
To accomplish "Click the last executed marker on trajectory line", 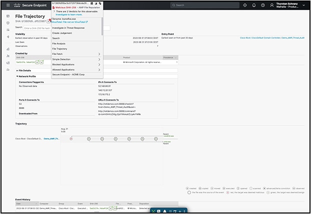I will pyautogui.click(x=156, y=139).
